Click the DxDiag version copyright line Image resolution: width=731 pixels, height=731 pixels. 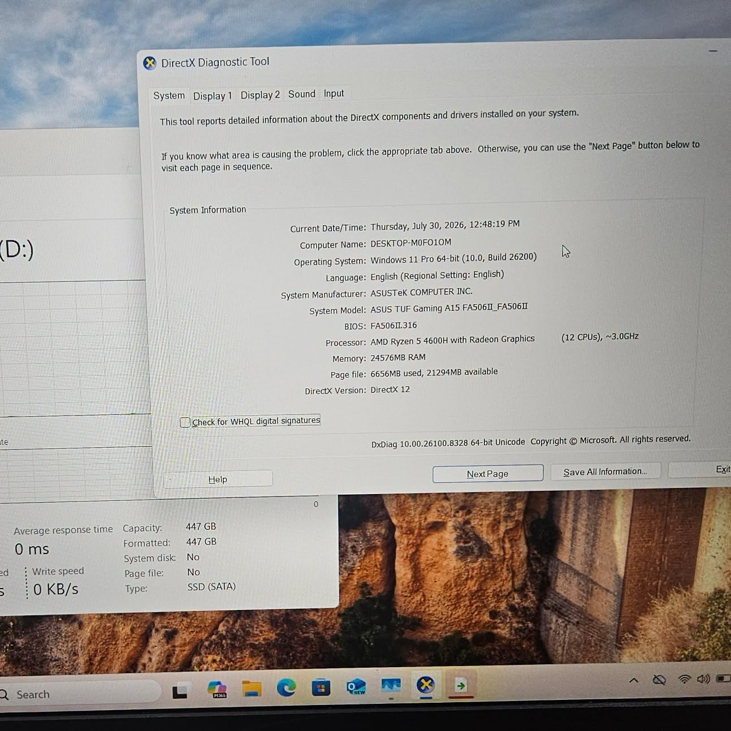pyautogui.click(x=531, y=441)
